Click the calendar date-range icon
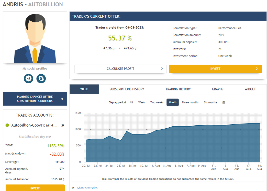 [x=224, y=102]
